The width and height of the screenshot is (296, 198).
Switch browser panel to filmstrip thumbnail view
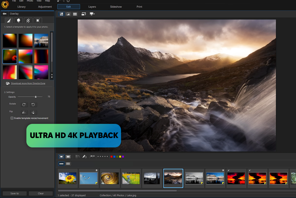click(61, 164)
